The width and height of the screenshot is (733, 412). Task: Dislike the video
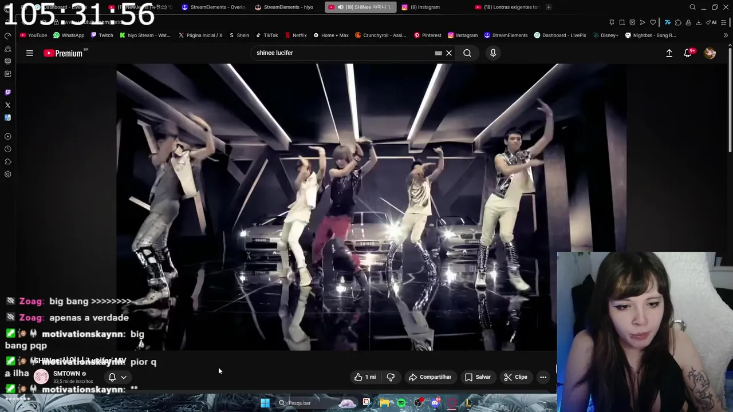(391, 377)
